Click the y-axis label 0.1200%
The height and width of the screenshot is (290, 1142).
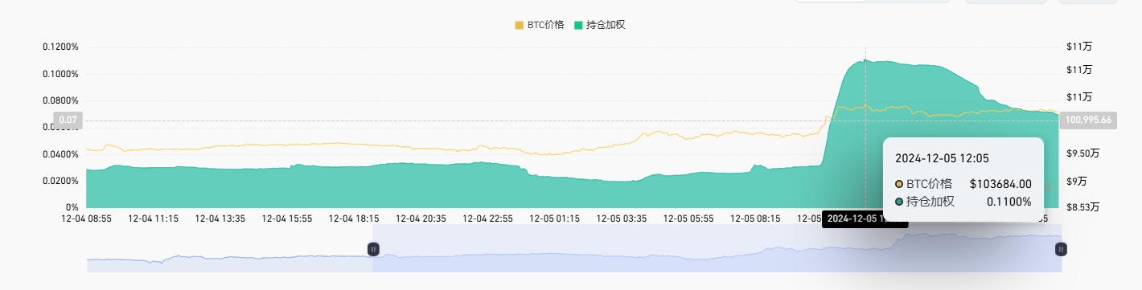60,47
